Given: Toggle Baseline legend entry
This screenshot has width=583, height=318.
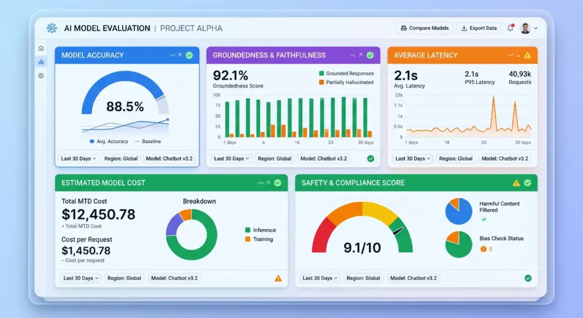Looking at the screenshot, I should tap(147, 141).
